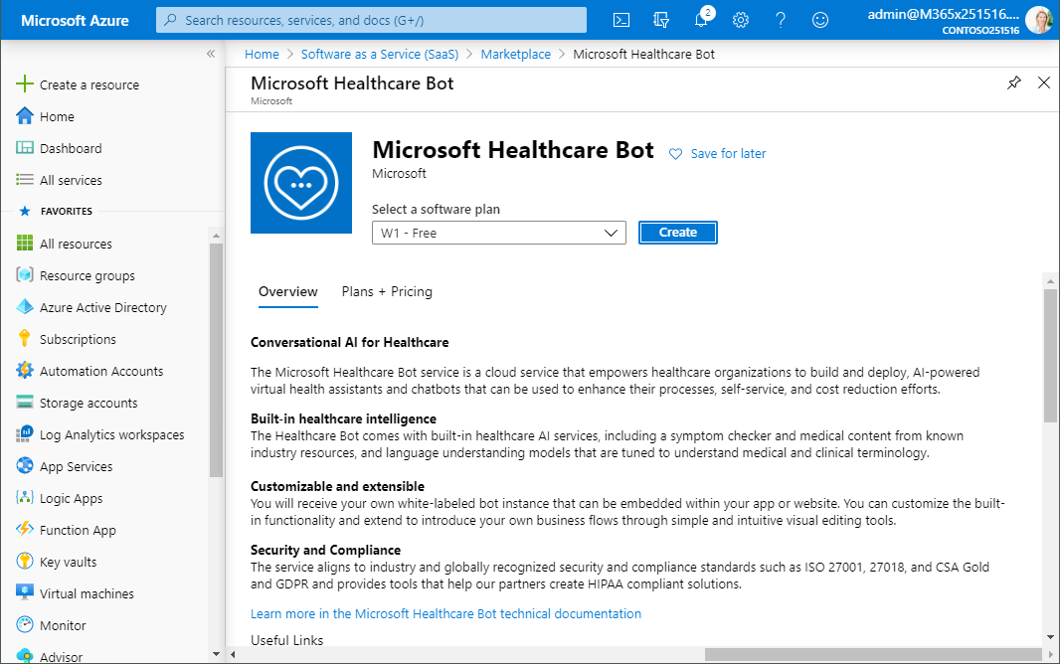Click the Built-in healthcare intelligence heading

343,418
